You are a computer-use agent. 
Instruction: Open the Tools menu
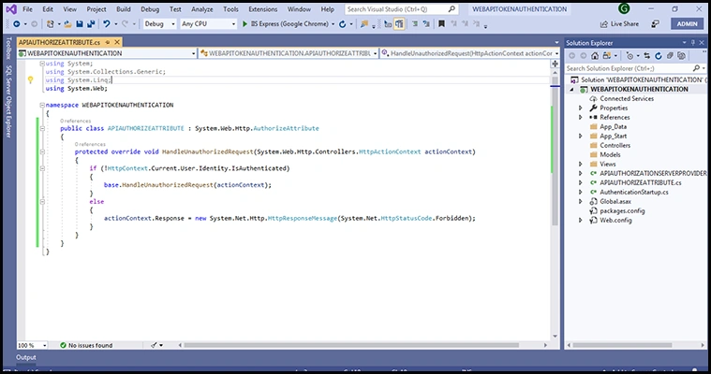(x=230, y=9)
